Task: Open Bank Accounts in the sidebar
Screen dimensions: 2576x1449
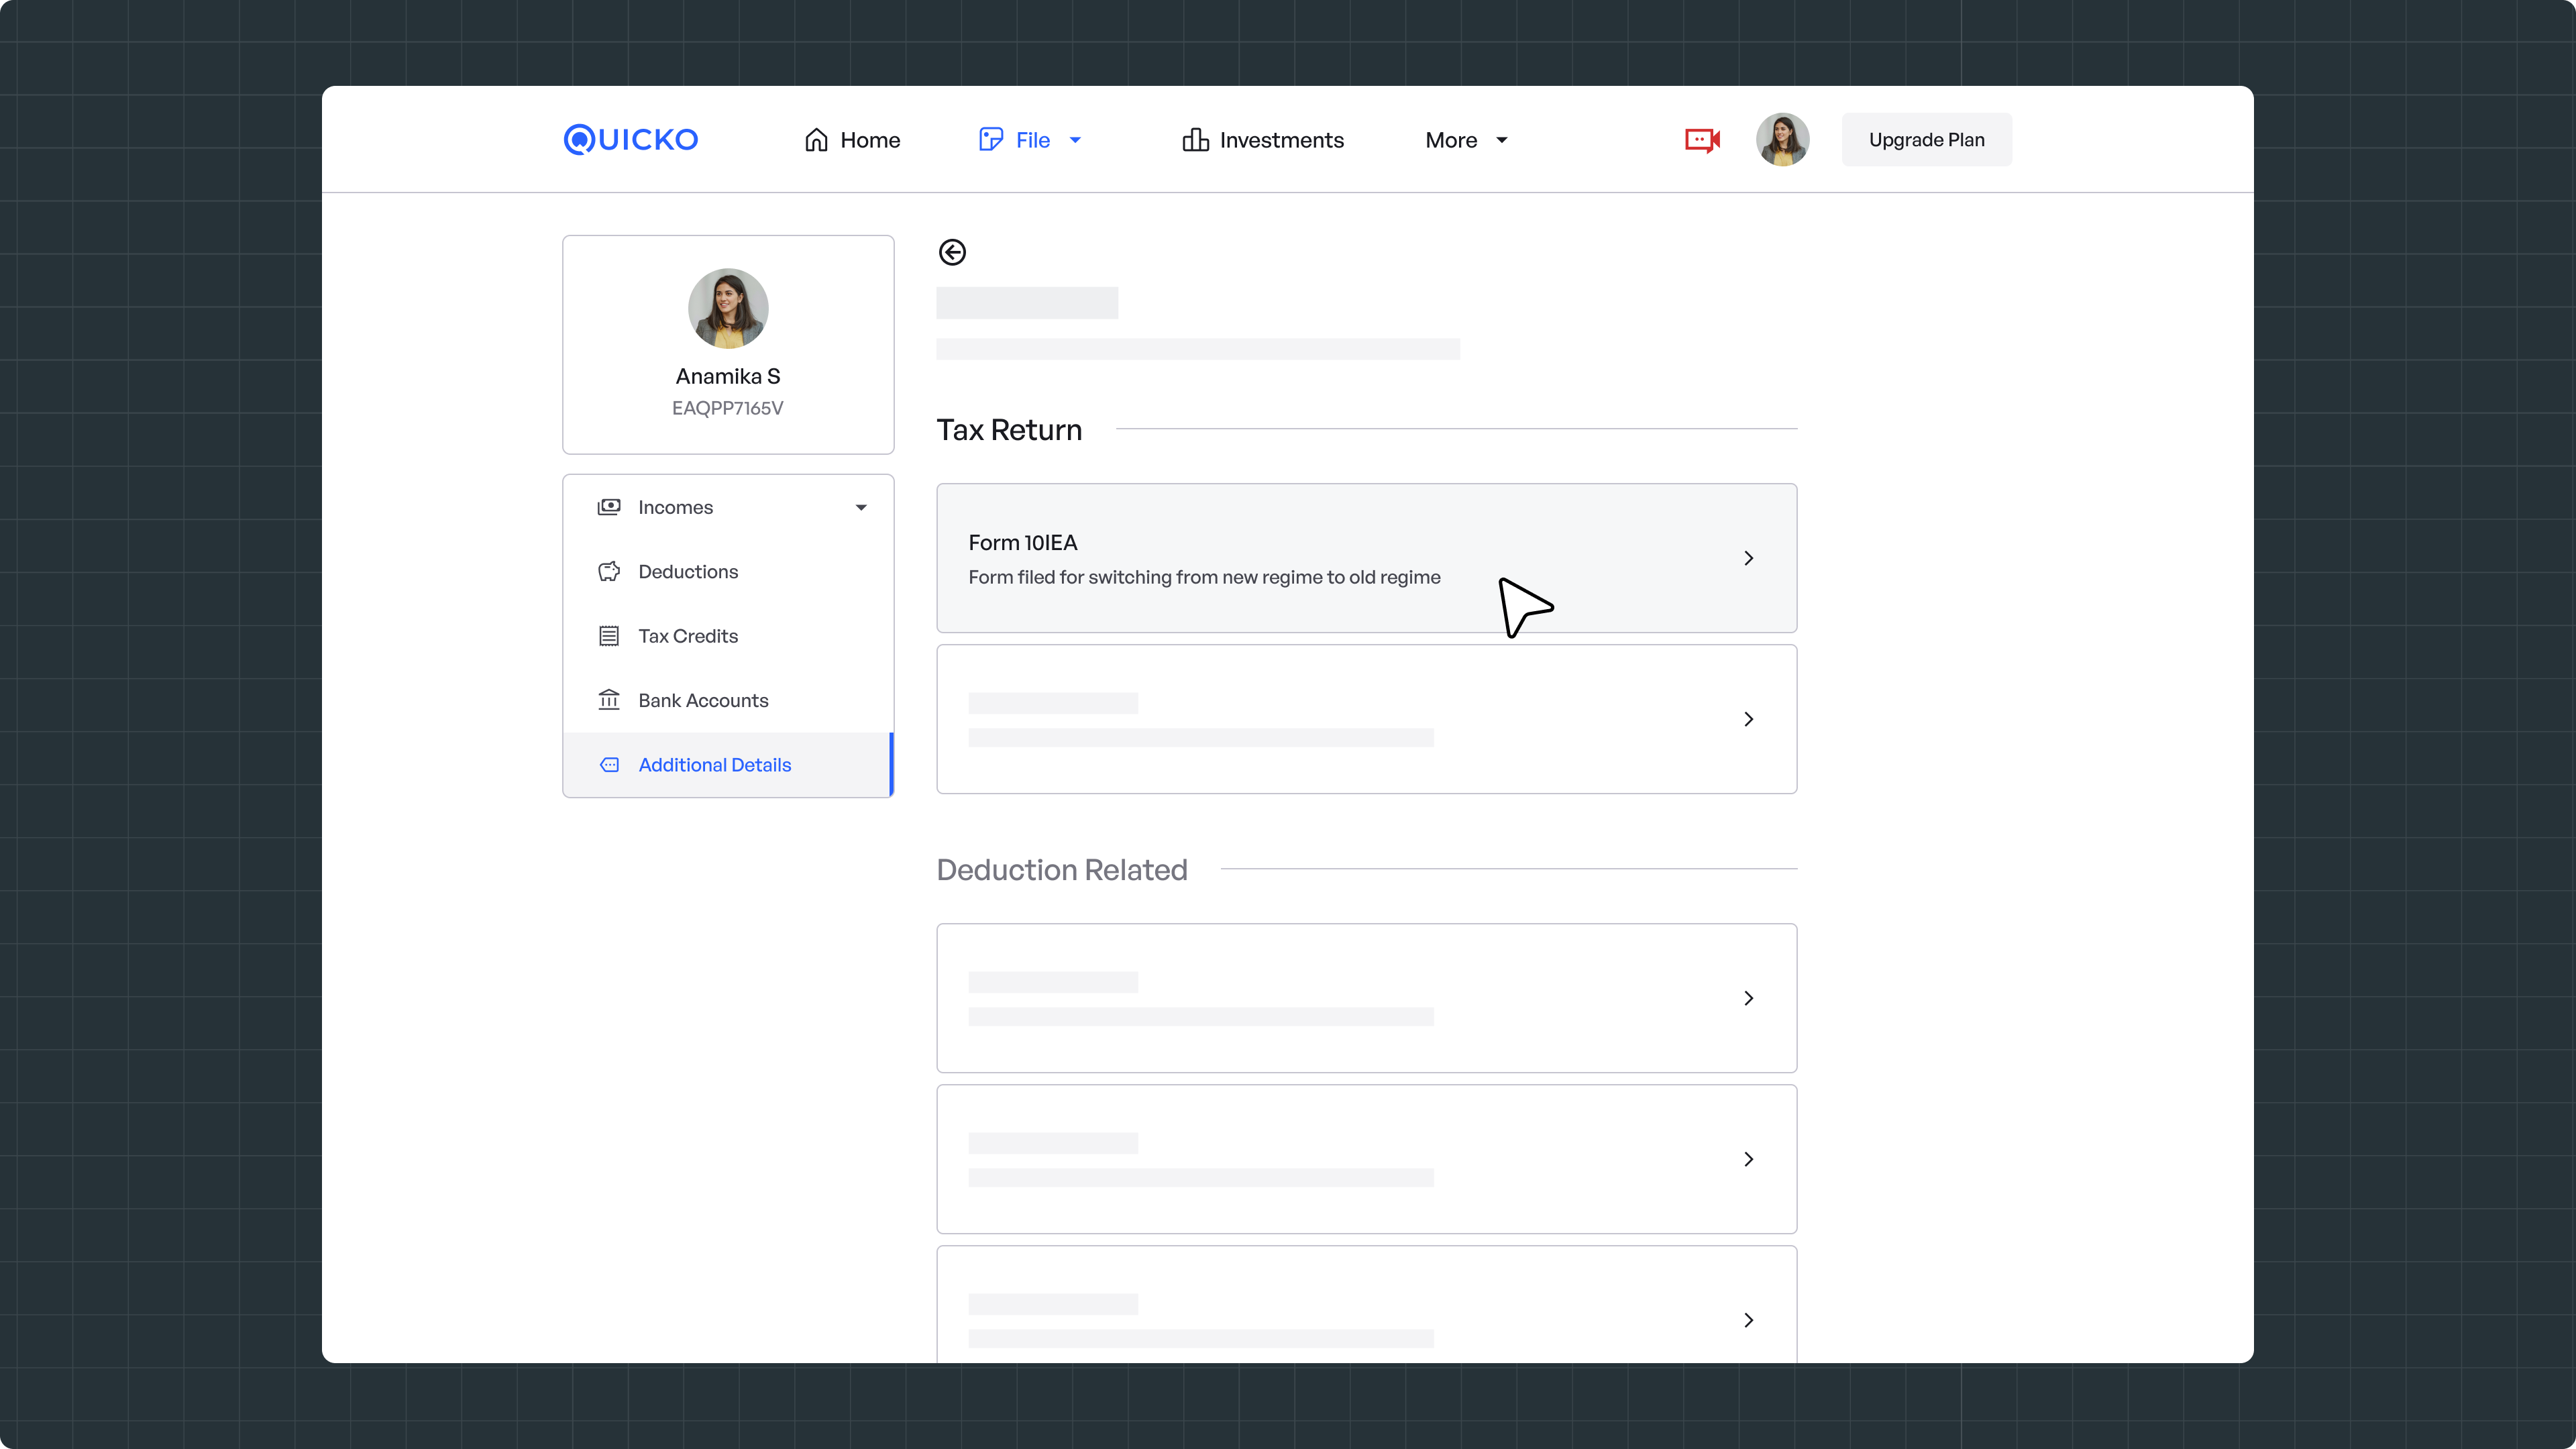Action: [x=728, y=700]
